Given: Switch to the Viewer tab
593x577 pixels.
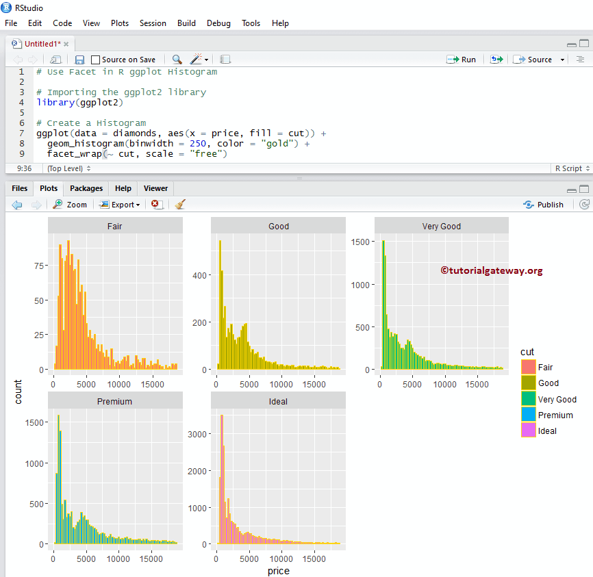Looking at the screenshot, I should (155, 188).
